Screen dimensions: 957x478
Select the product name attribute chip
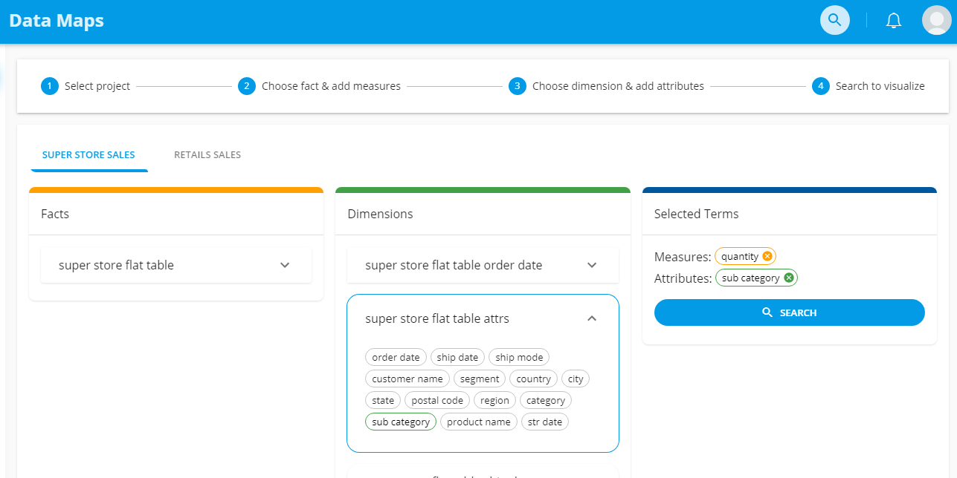coord(479,422)
